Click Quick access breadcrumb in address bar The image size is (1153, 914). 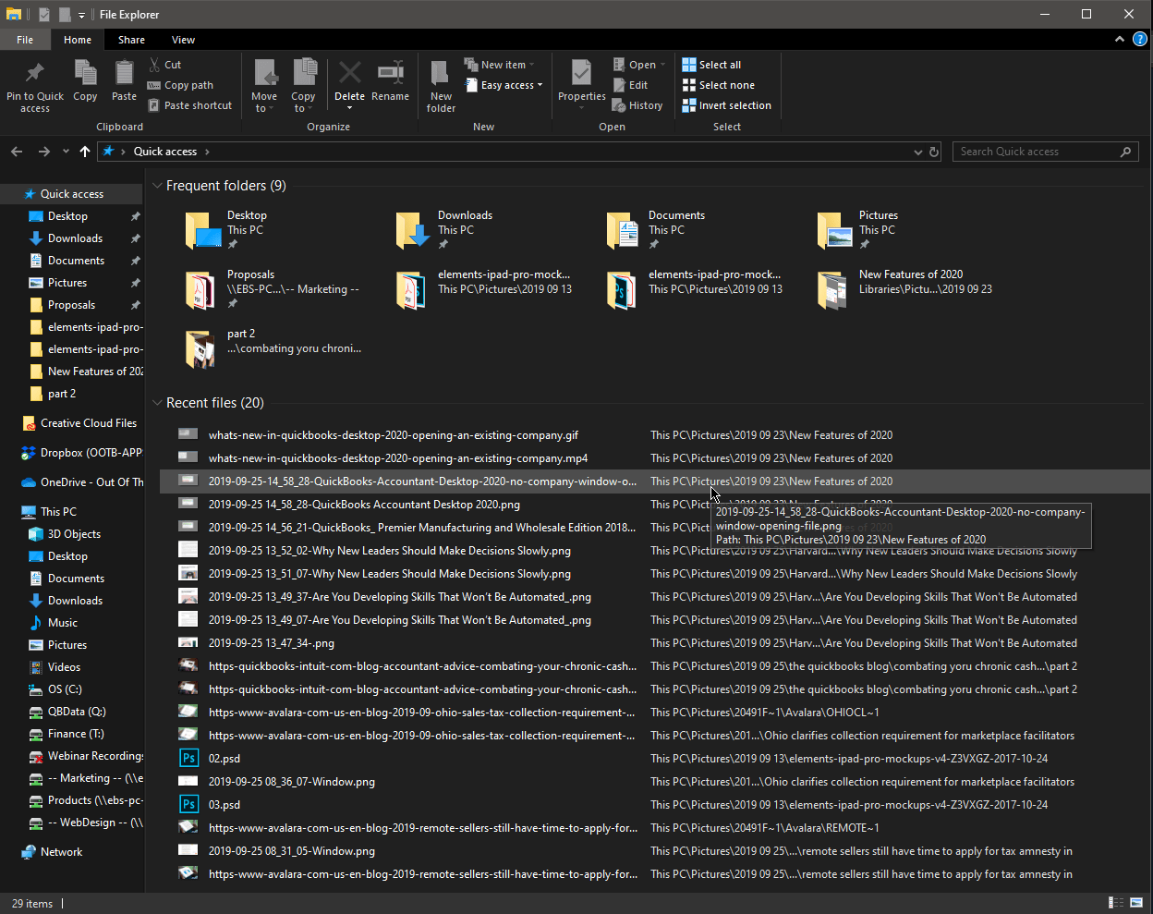coord(165,152)
